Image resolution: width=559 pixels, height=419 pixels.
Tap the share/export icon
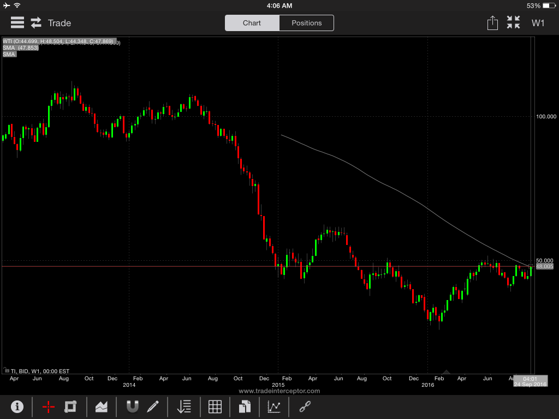point(492,23)
